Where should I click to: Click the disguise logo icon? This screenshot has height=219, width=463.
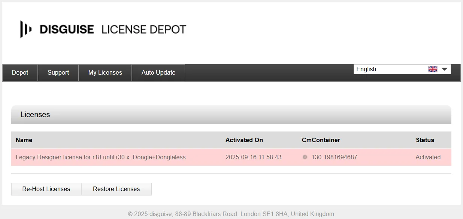[25, 29]
